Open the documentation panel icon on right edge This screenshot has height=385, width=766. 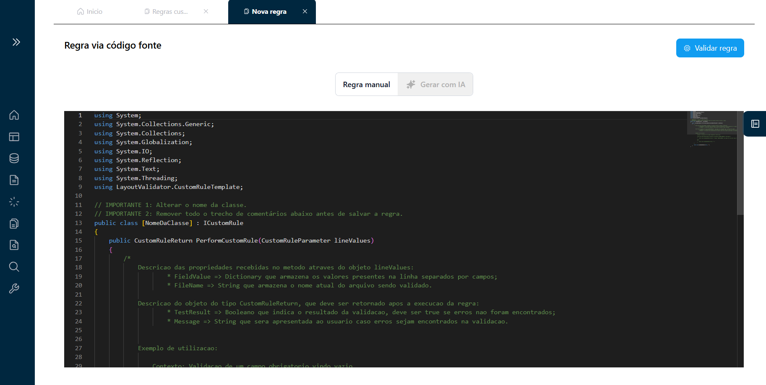pos(755,124)
